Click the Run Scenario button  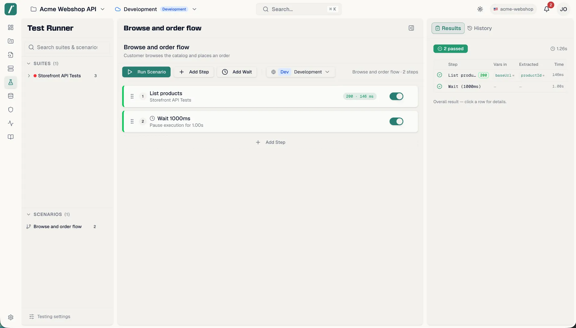point(146,72)
